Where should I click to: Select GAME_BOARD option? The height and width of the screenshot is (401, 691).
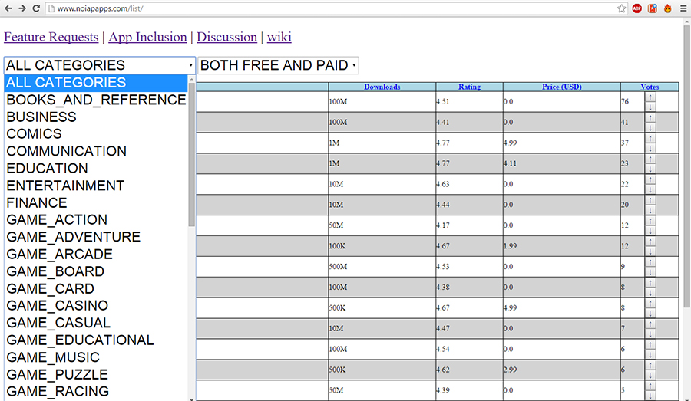click(x=96, y=271)
